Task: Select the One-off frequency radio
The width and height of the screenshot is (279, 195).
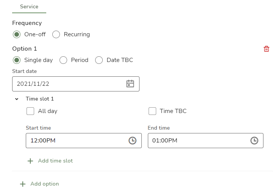Action: coord(17,34)
